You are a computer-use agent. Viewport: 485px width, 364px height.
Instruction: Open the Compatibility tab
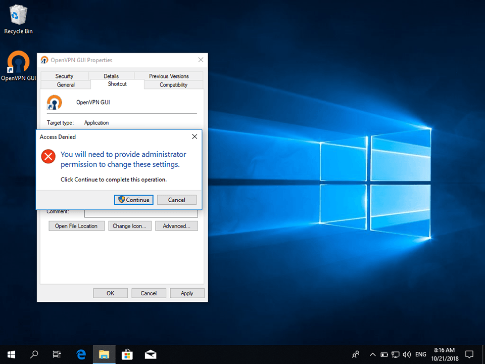coord(173,85)
